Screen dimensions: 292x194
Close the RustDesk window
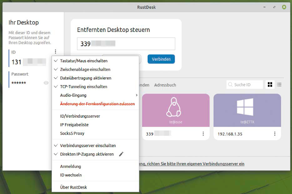284,7
